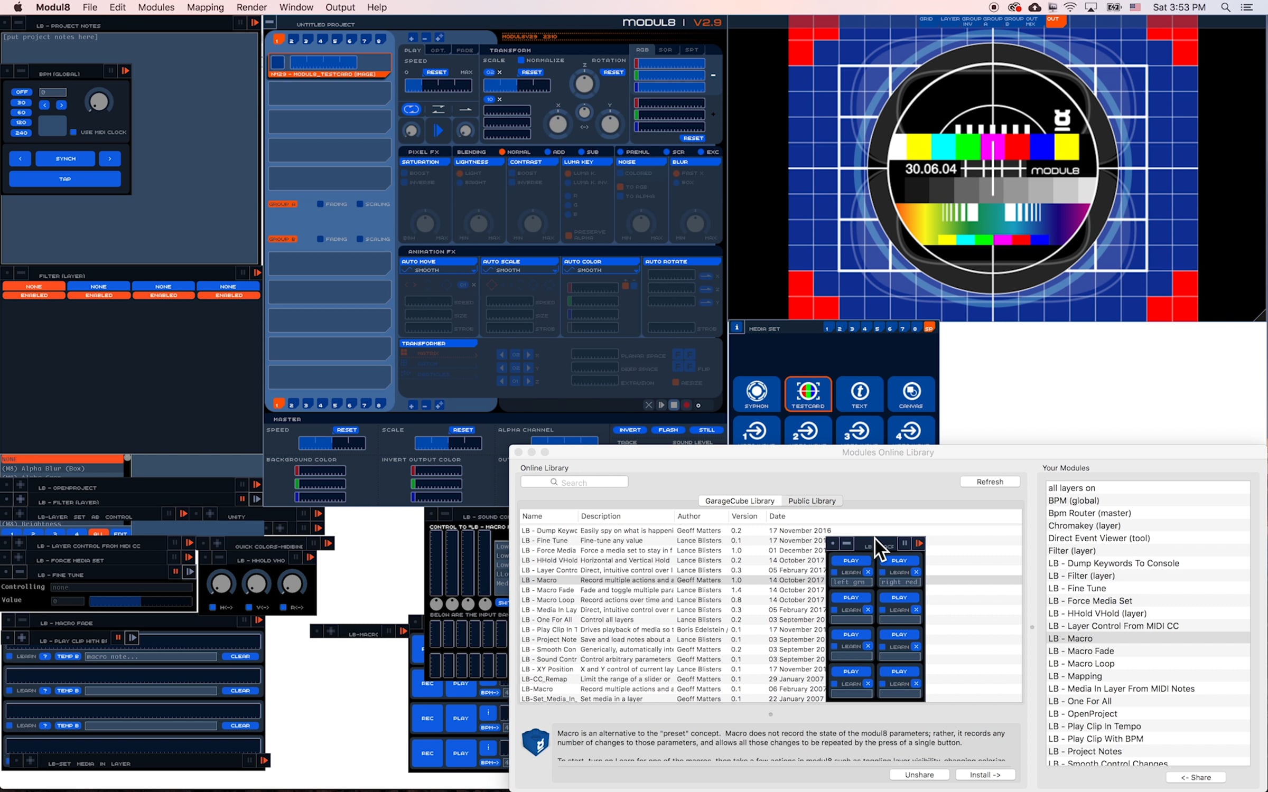Toggle Group A Scaling checkbox
The width and height of the screenshot is (1268, 792).
[x=360, y=204]
